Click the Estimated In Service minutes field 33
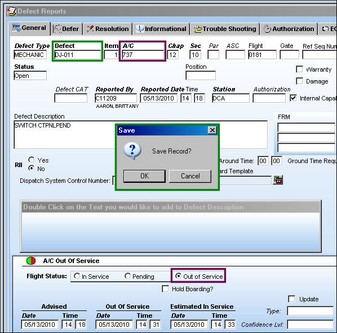The image size is (337, 333). [230, 325]
